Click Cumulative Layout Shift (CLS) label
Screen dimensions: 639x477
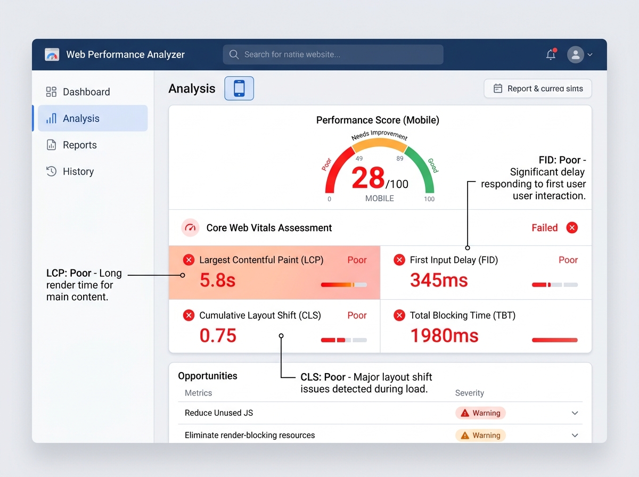tap(260, 315)
